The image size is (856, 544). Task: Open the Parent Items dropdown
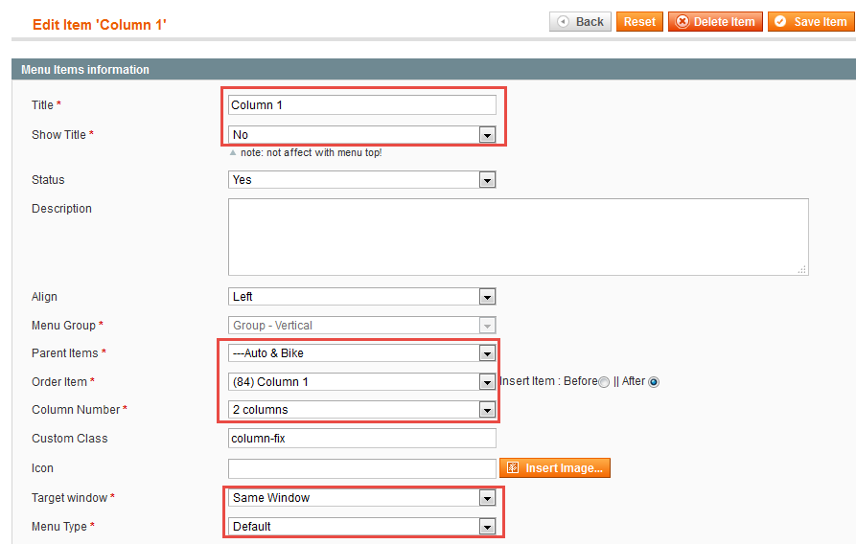click(x=362, y=353)
